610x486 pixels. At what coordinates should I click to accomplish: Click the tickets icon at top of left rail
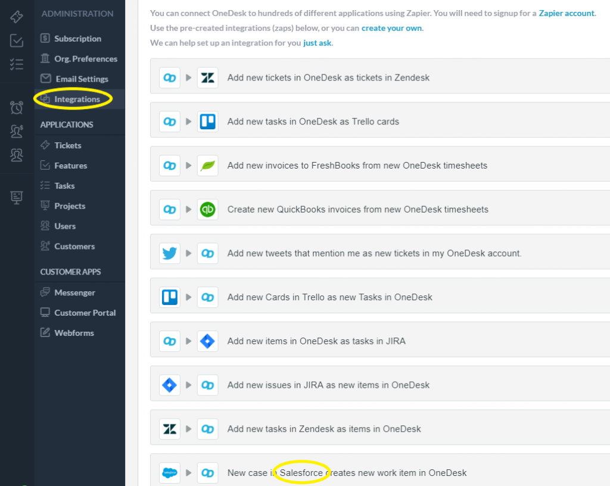[x=17, y=17]
